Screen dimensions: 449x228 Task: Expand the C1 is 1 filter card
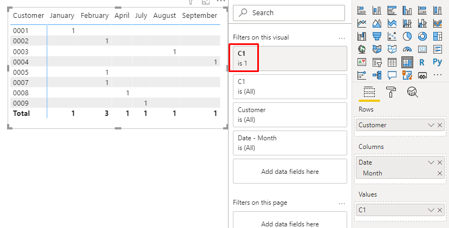pos(290,58)
